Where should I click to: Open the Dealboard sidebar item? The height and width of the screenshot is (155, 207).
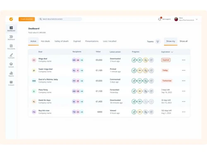(x=11, y=38)
